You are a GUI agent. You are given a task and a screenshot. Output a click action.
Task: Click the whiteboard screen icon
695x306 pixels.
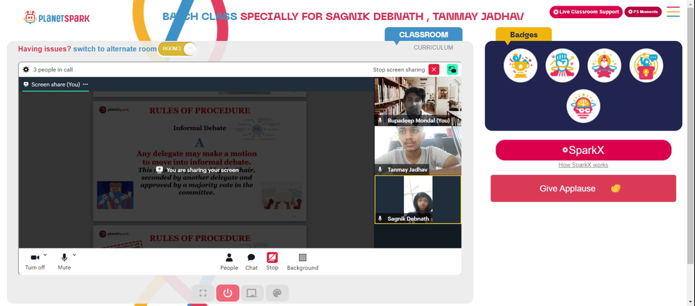coord(252,293)
